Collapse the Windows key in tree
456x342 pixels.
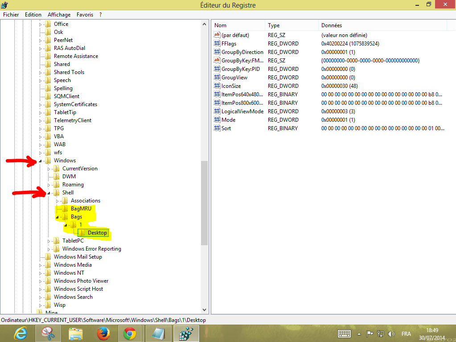pyautogui.click(x=41, y=161)
